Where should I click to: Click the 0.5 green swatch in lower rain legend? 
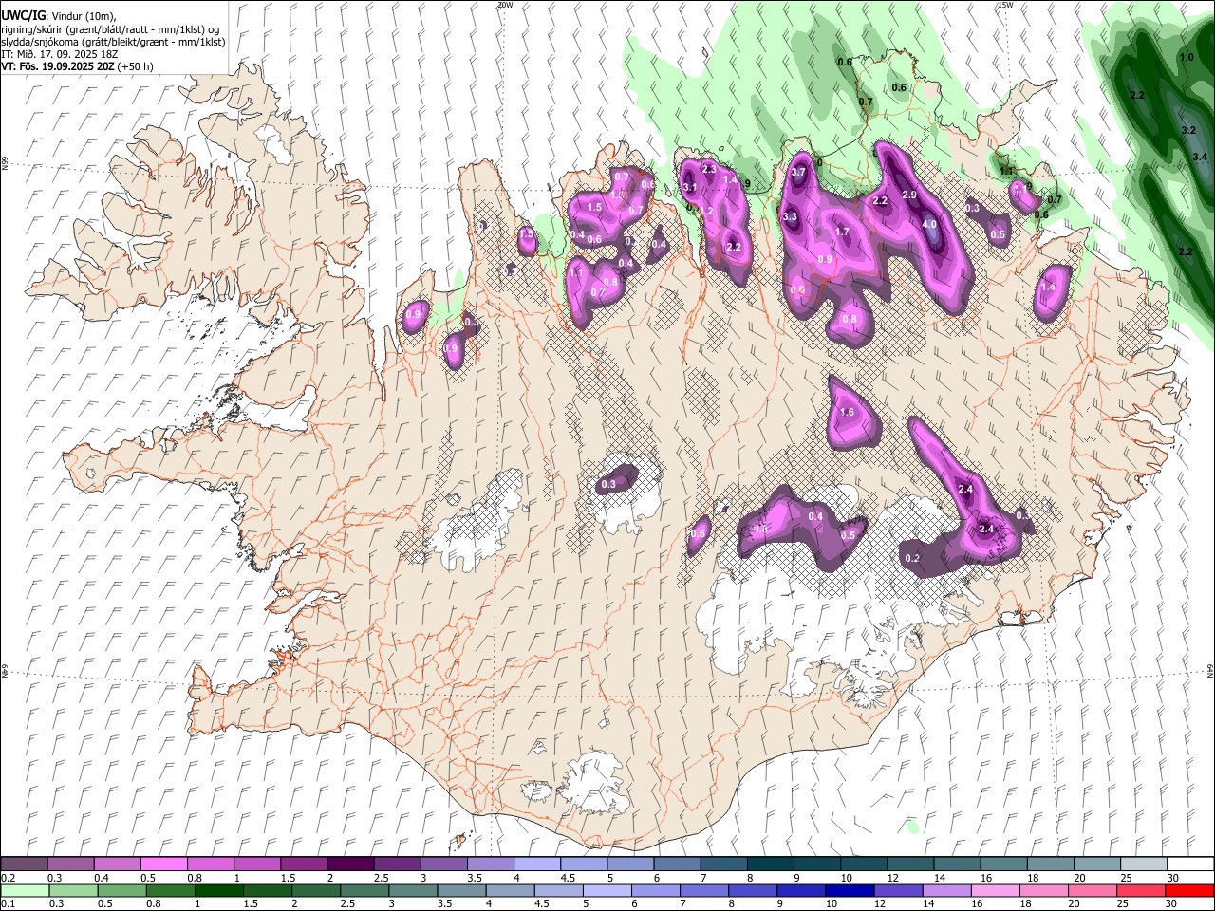[x=121, y=890]
